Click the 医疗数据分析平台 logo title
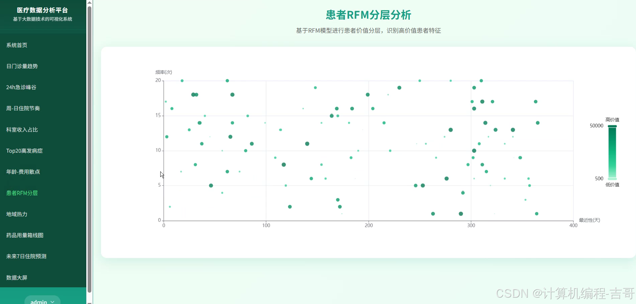 click(42, 10)
